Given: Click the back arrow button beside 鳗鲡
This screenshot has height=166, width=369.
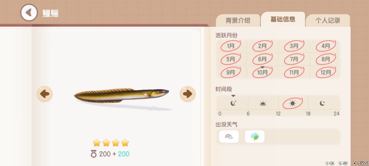Looking at the screenshot, I should (x=29, y=12).
